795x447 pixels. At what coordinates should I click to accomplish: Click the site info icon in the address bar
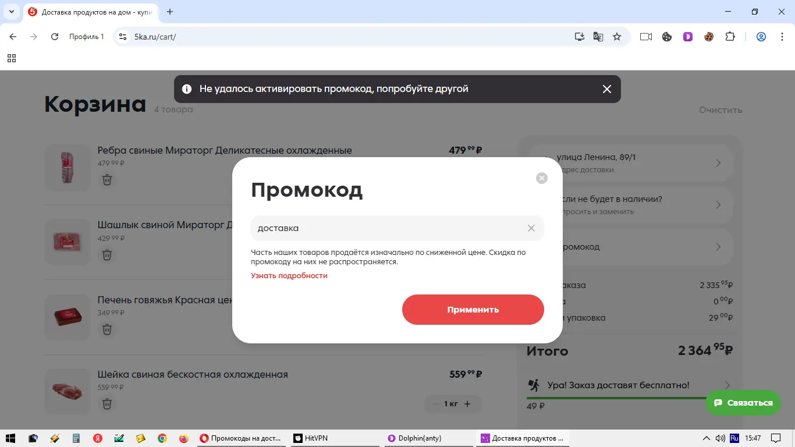point(122,37)
